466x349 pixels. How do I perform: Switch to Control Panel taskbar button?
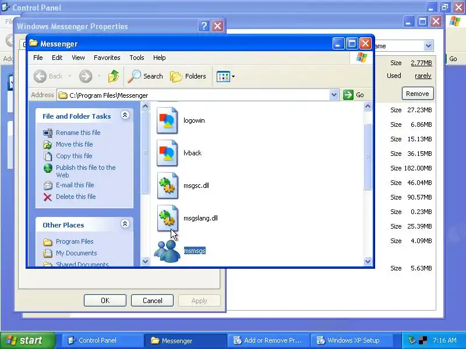[103, 340]
